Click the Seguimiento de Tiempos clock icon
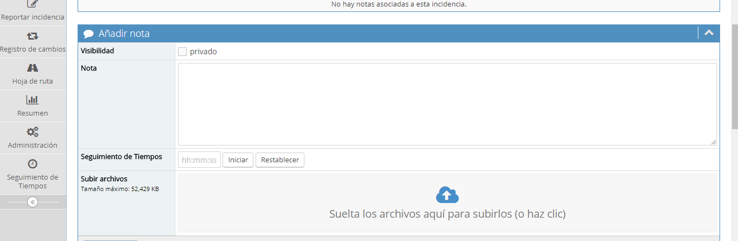738x241 pixels. click(33, 164)
